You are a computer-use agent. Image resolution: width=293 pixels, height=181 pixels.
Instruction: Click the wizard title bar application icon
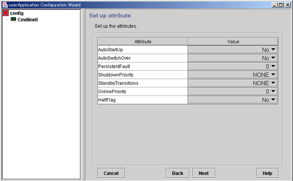coord(5,5)
